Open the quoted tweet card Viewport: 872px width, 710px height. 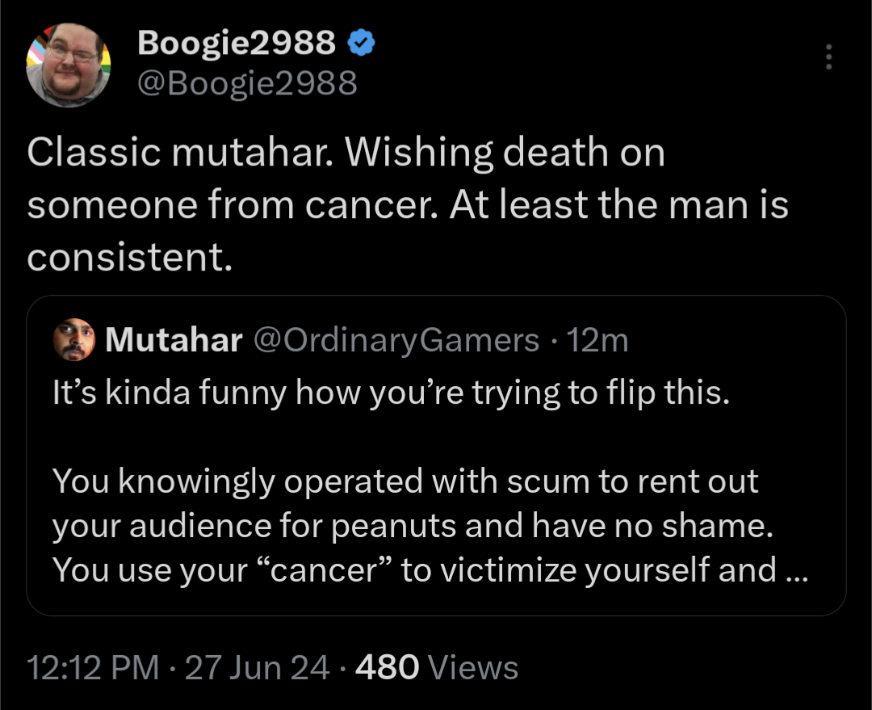[x=436, y=455]
